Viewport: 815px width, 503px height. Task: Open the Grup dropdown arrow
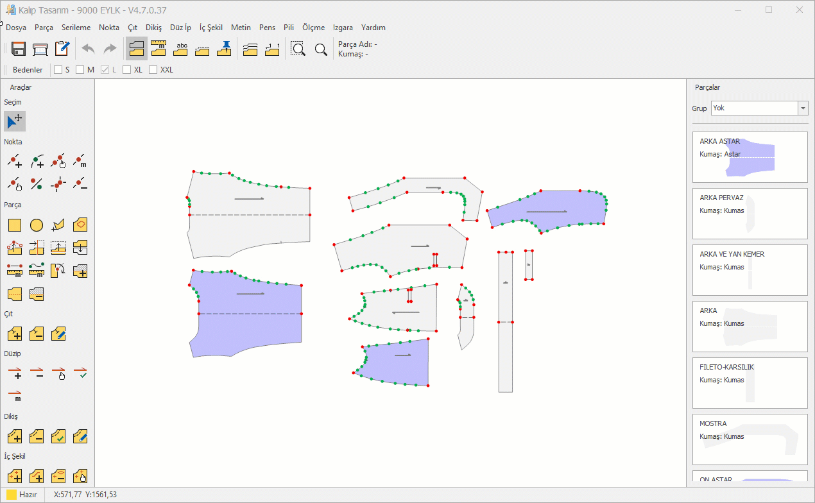pyautogui.click(x=803, y=108)
